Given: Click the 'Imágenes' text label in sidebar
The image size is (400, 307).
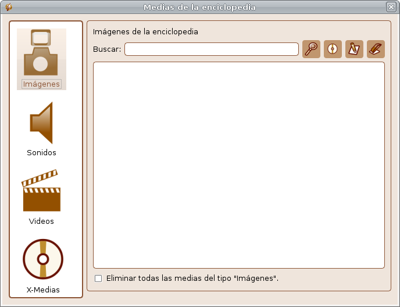Looking at the screenshot, I should tap(41, 84).
